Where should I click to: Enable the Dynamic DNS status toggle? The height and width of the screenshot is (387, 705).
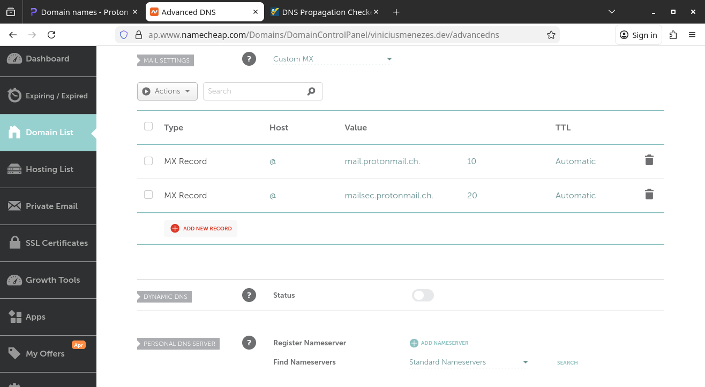click(x=423, y=295)
